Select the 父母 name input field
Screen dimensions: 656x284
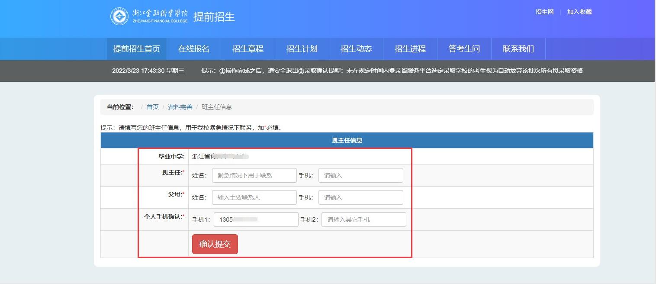point(254,197)
